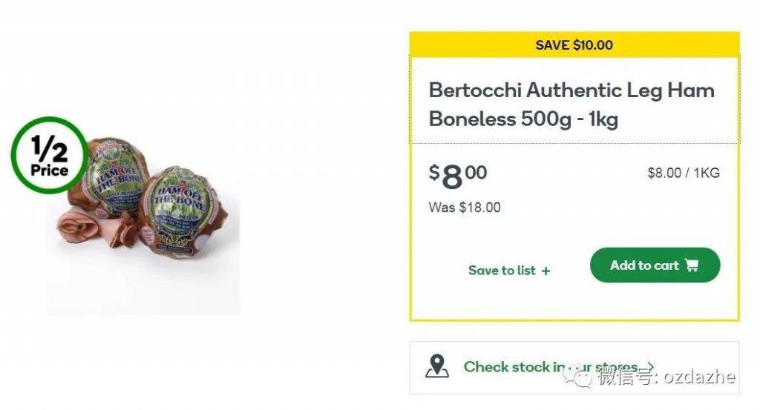Click the Add to cart button

pyautogui.click(x=655, y=265)
